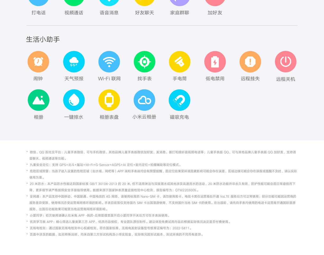This screenshot has height=255, width=324.
Task: Open the green photo album (相册) icon
Action: tap(38, 100)
